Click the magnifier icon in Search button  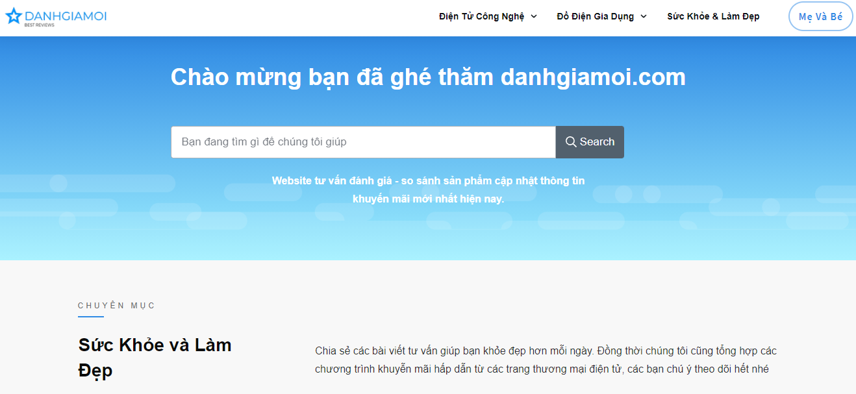[x=571, y=142]
